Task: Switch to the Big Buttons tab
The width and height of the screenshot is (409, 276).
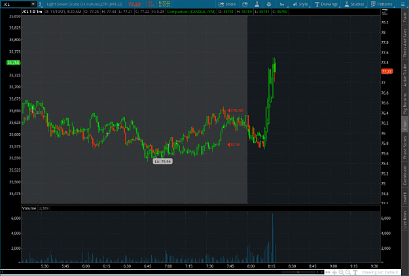Action: point(405,103)
